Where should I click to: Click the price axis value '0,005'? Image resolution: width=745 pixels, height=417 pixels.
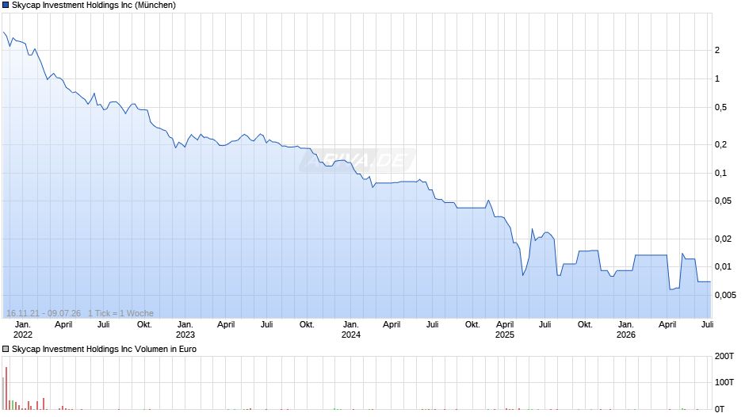[725, 295]
